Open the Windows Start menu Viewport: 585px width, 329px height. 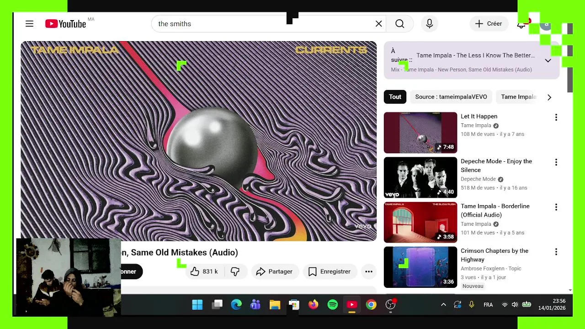(197, 305)
